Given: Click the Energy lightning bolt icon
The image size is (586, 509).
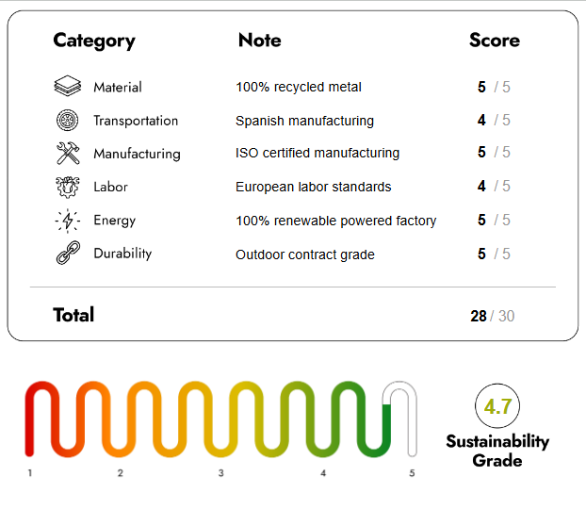Looking at the screenshot, I should click(68, 221).
